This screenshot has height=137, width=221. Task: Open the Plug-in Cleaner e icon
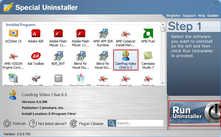pos(74,124)
